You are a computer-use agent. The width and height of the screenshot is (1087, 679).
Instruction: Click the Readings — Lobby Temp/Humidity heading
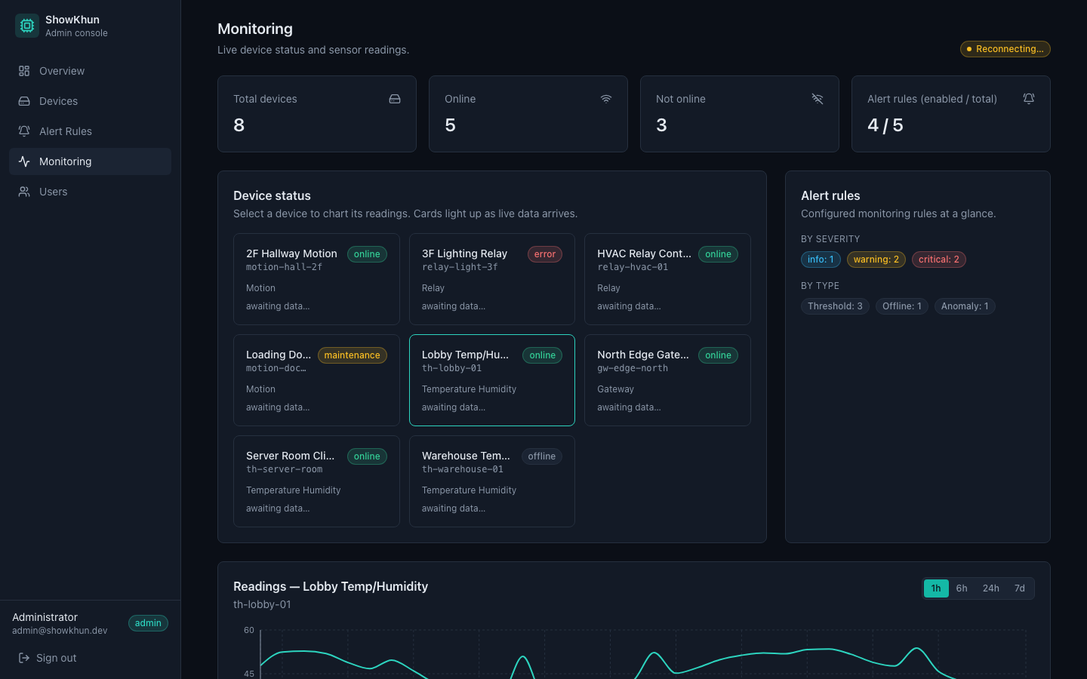331,586
